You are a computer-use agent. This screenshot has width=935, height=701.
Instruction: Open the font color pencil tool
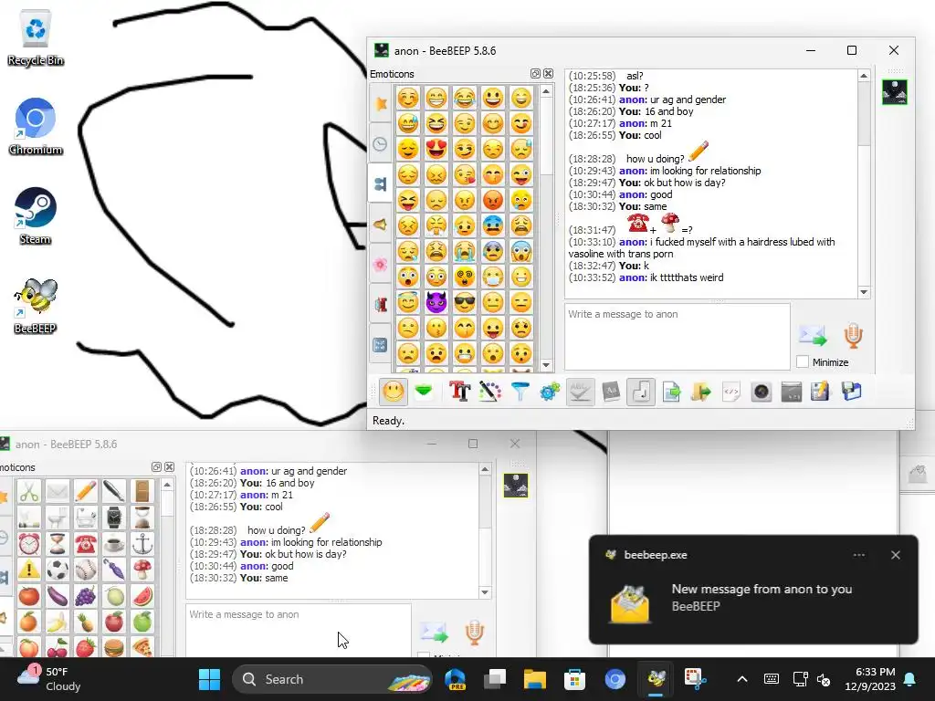tap(489, 392)
